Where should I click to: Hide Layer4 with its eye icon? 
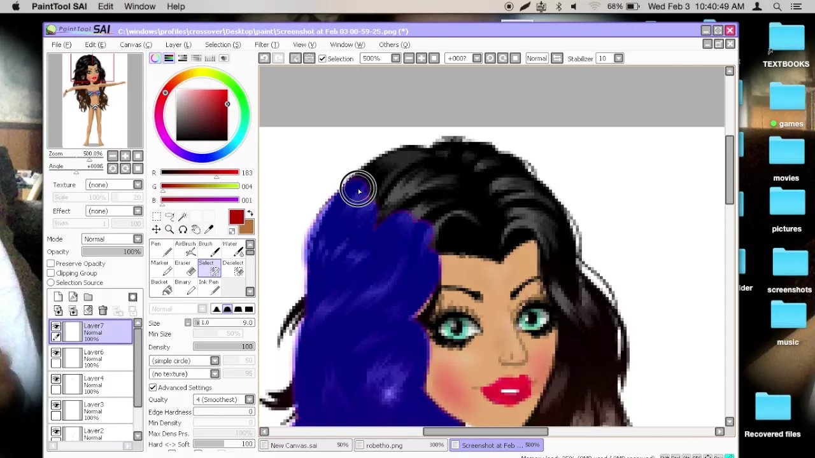tap(56, 378)
